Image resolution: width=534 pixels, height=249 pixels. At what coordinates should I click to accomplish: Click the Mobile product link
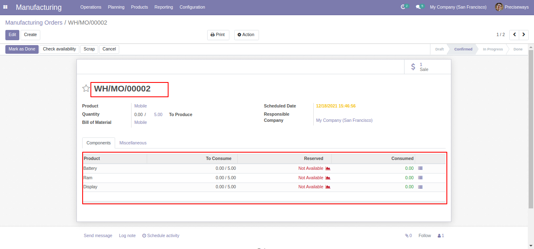click(141, 106)
